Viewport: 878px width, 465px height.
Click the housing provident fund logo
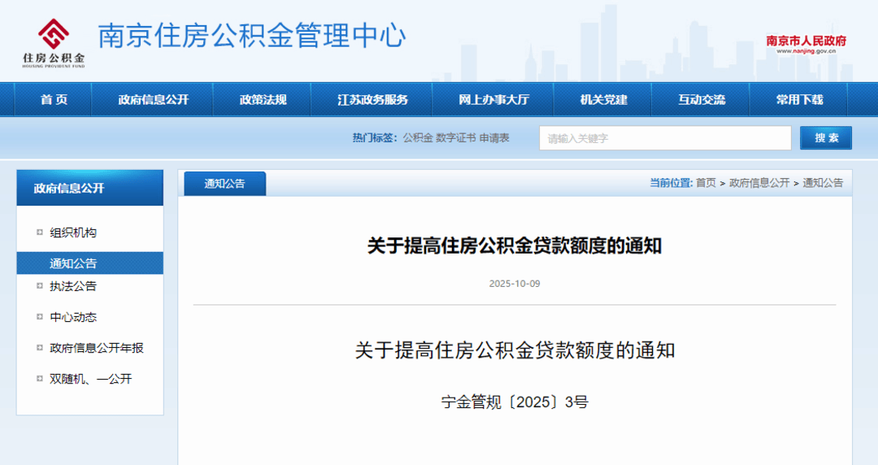coord(54,41)
